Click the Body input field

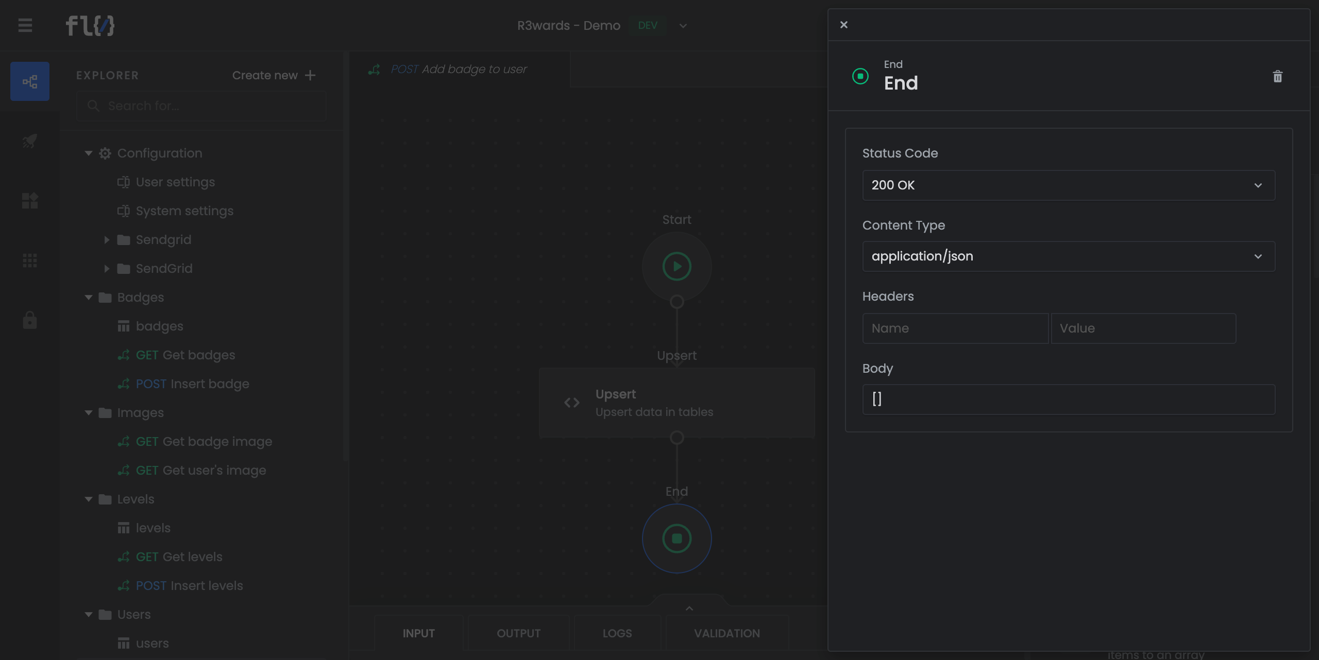coord(1068,400)
